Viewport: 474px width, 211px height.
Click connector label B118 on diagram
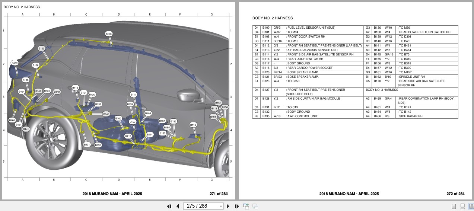click(x=25, y=80)
